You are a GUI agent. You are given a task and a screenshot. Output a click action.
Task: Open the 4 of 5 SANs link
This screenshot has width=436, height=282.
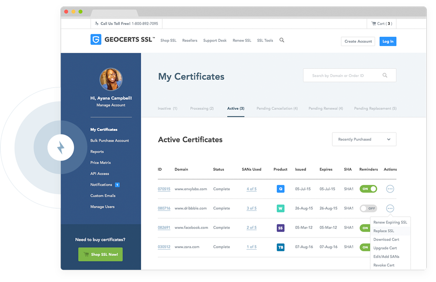pyautogui.click(x=252, y=189)
